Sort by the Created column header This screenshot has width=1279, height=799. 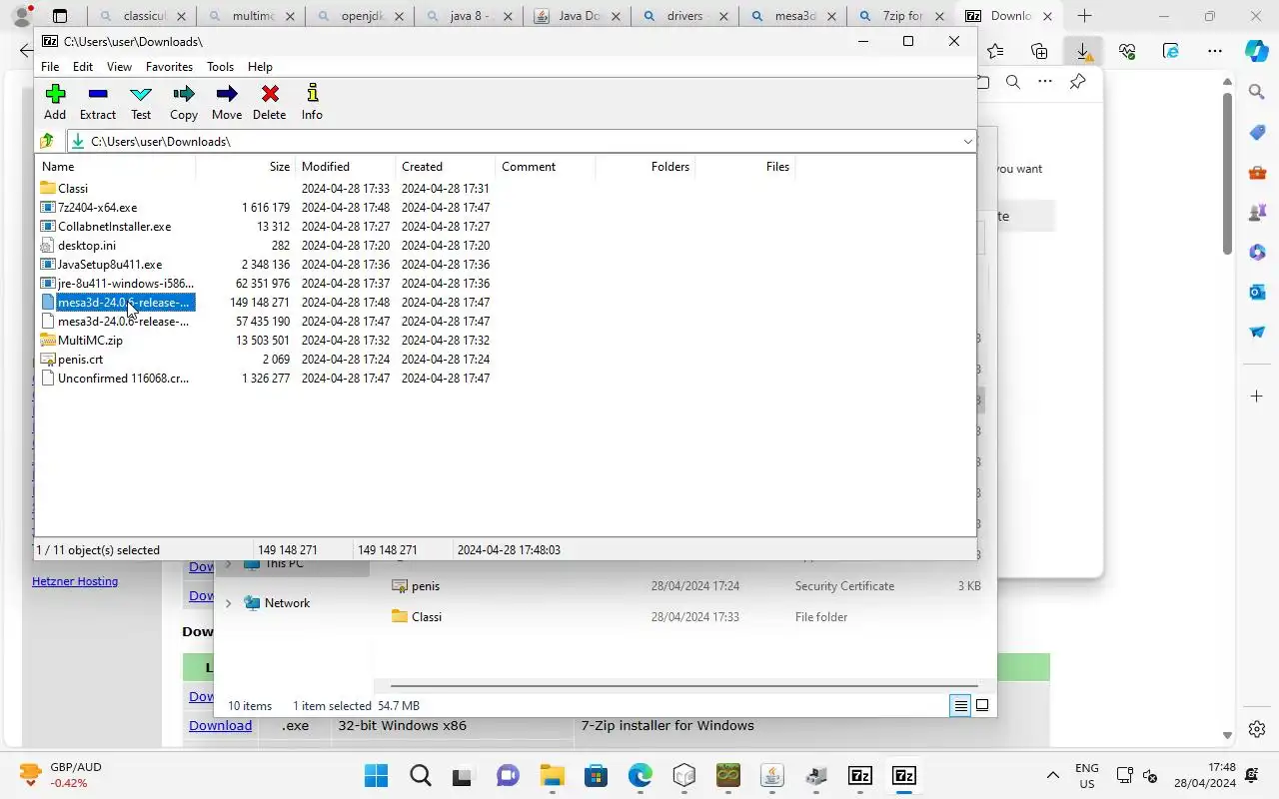point(446,167)
